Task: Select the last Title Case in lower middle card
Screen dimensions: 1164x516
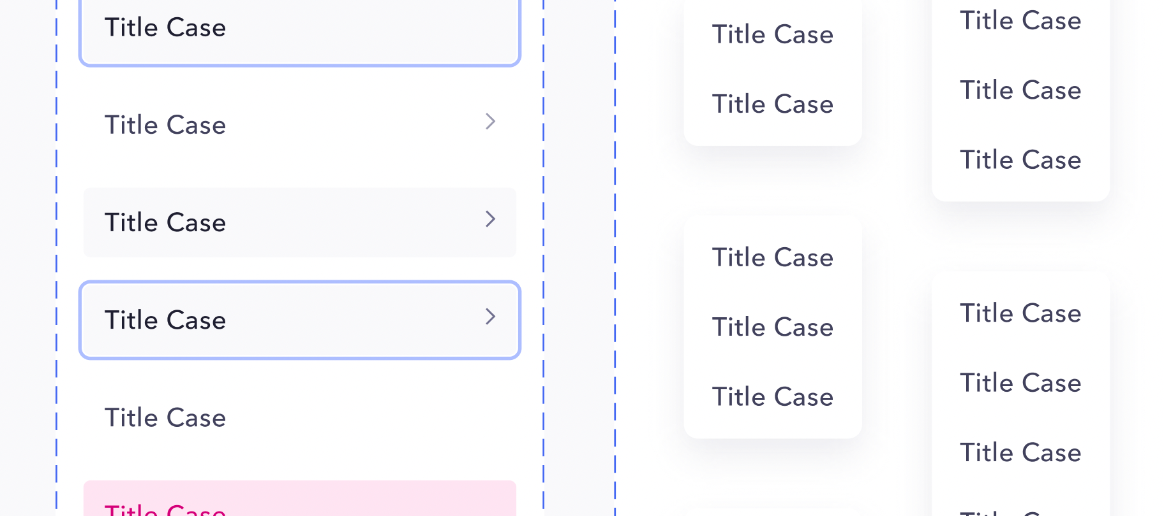Action: [x=773, y=396]
